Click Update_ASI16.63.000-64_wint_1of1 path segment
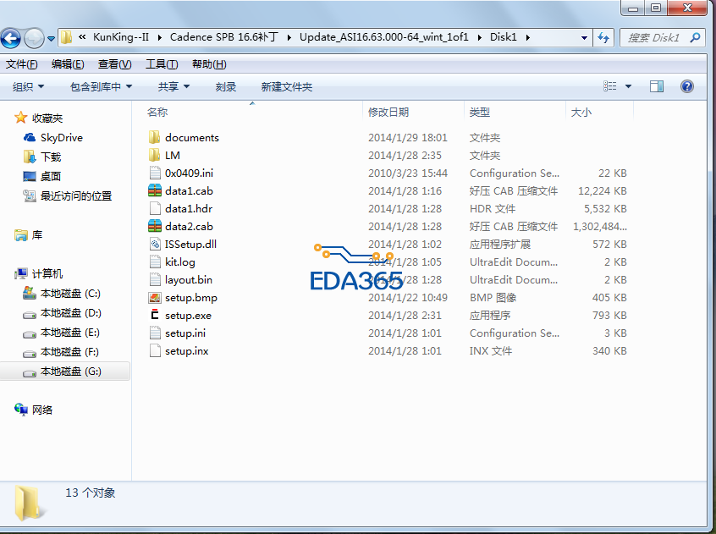Screen dimensions: 716x534 [384, 37]
